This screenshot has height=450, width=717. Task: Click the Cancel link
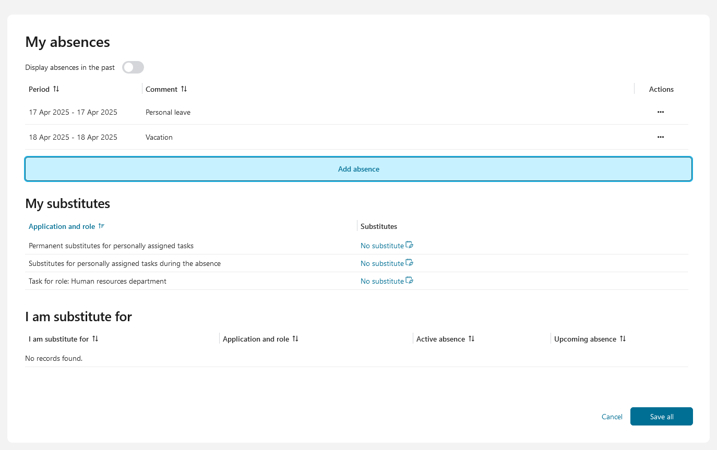coord(612,417)
